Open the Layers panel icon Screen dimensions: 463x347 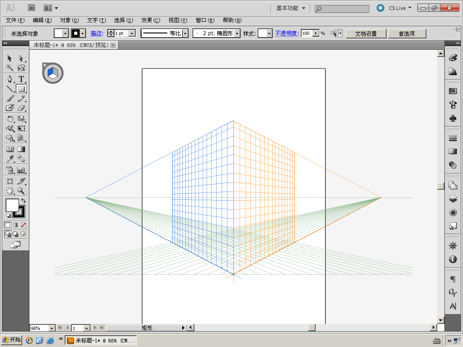[x=453, y=198]
